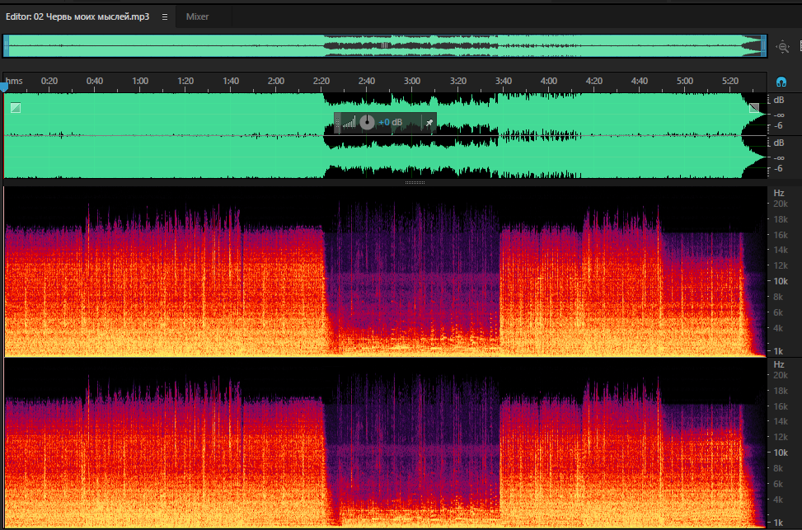Switch to the Mixer tab

(x=197, y=16)
